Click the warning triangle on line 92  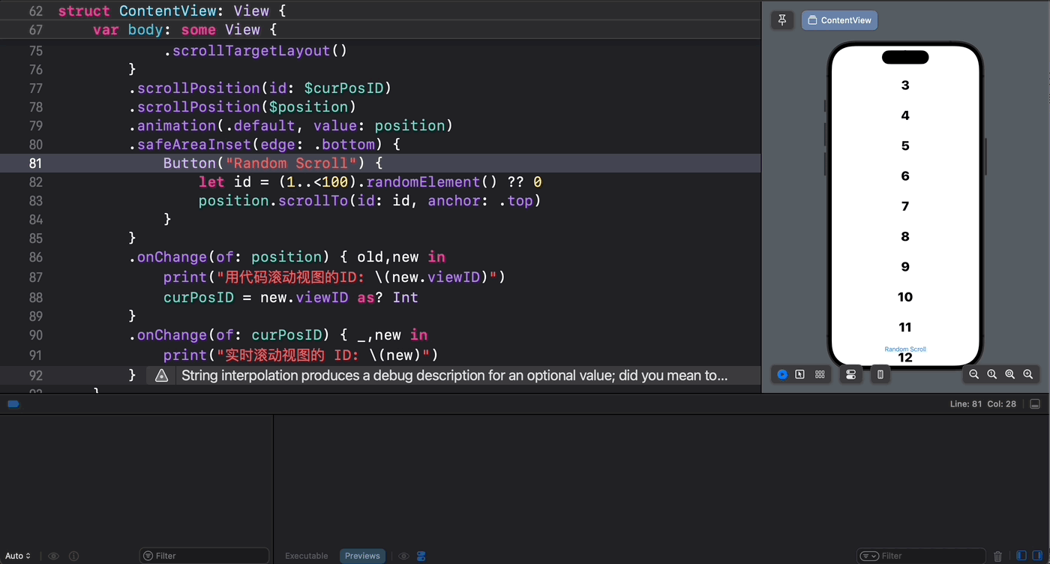point(161,375)
